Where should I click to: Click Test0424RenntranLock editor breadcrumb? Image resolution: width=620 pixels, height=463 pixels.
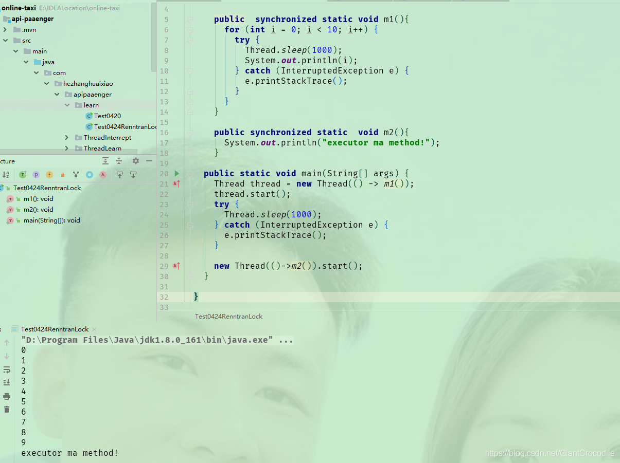(228, 317)
